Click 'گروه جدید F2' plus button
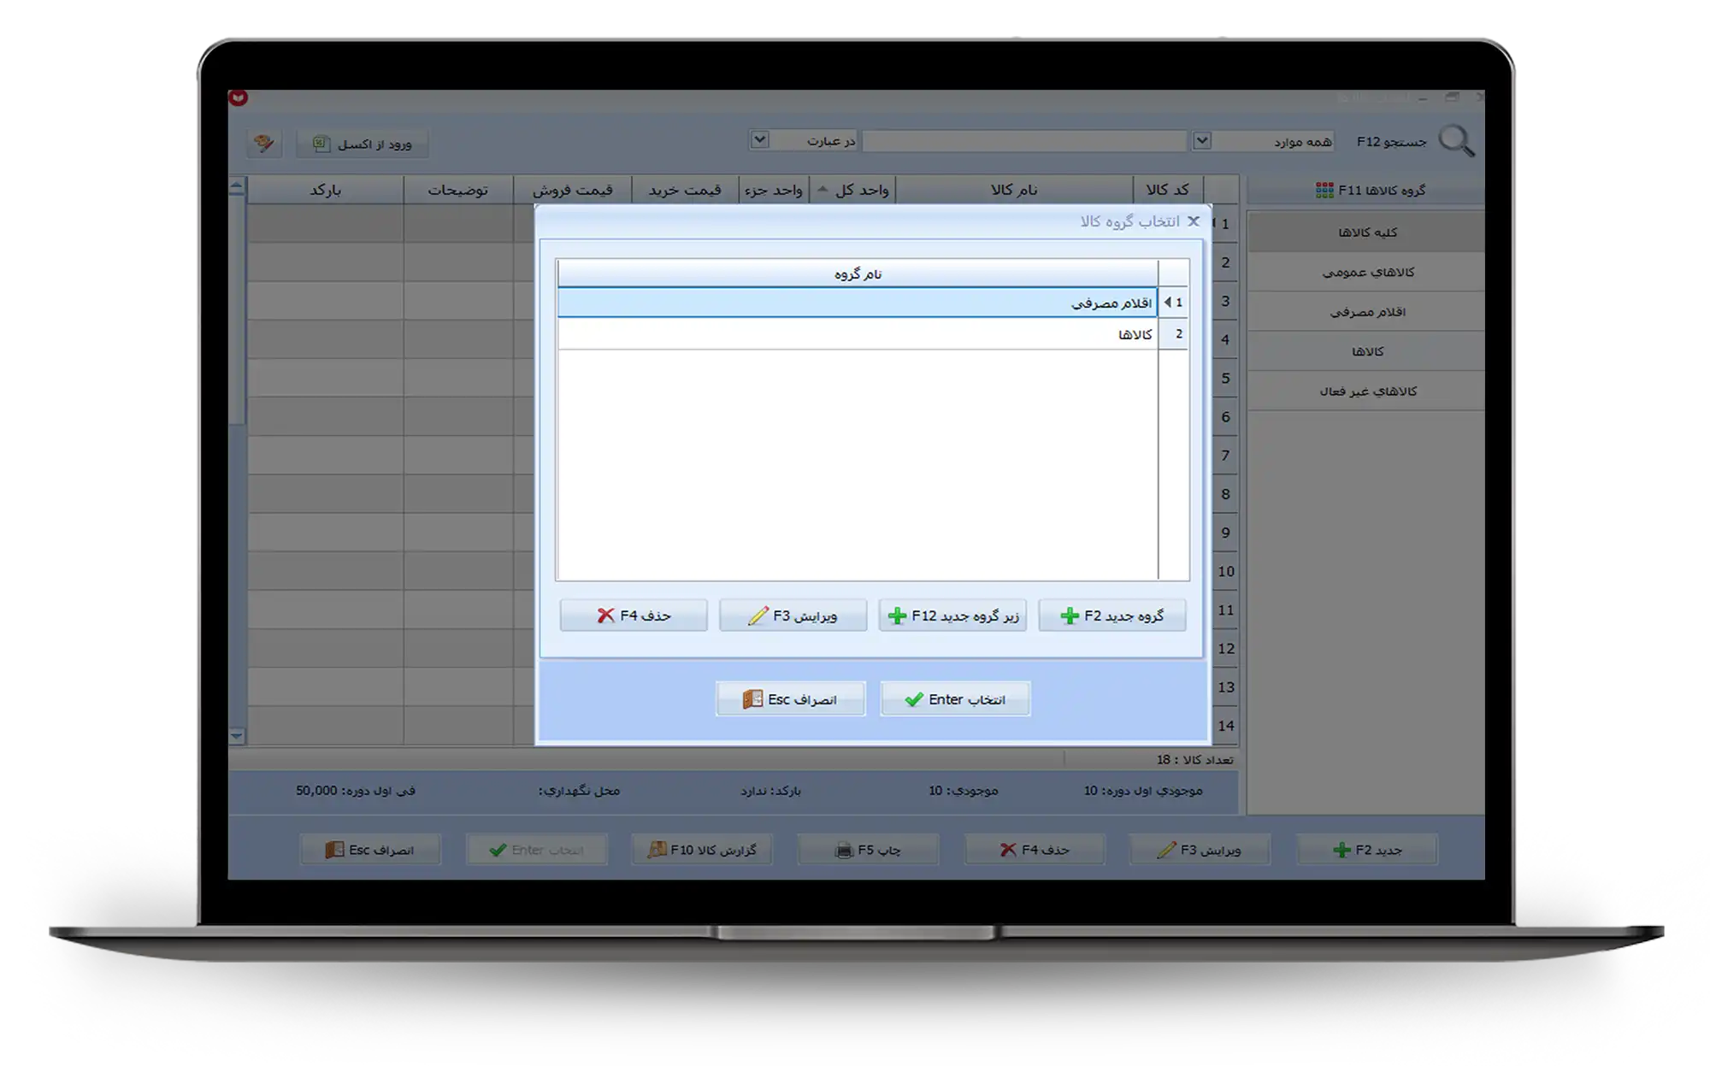This screenshot has width=1710, height=1066. (1111, 615)
